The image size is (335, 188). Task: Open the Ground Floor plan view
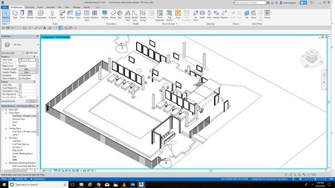click(x=19, y=119)
